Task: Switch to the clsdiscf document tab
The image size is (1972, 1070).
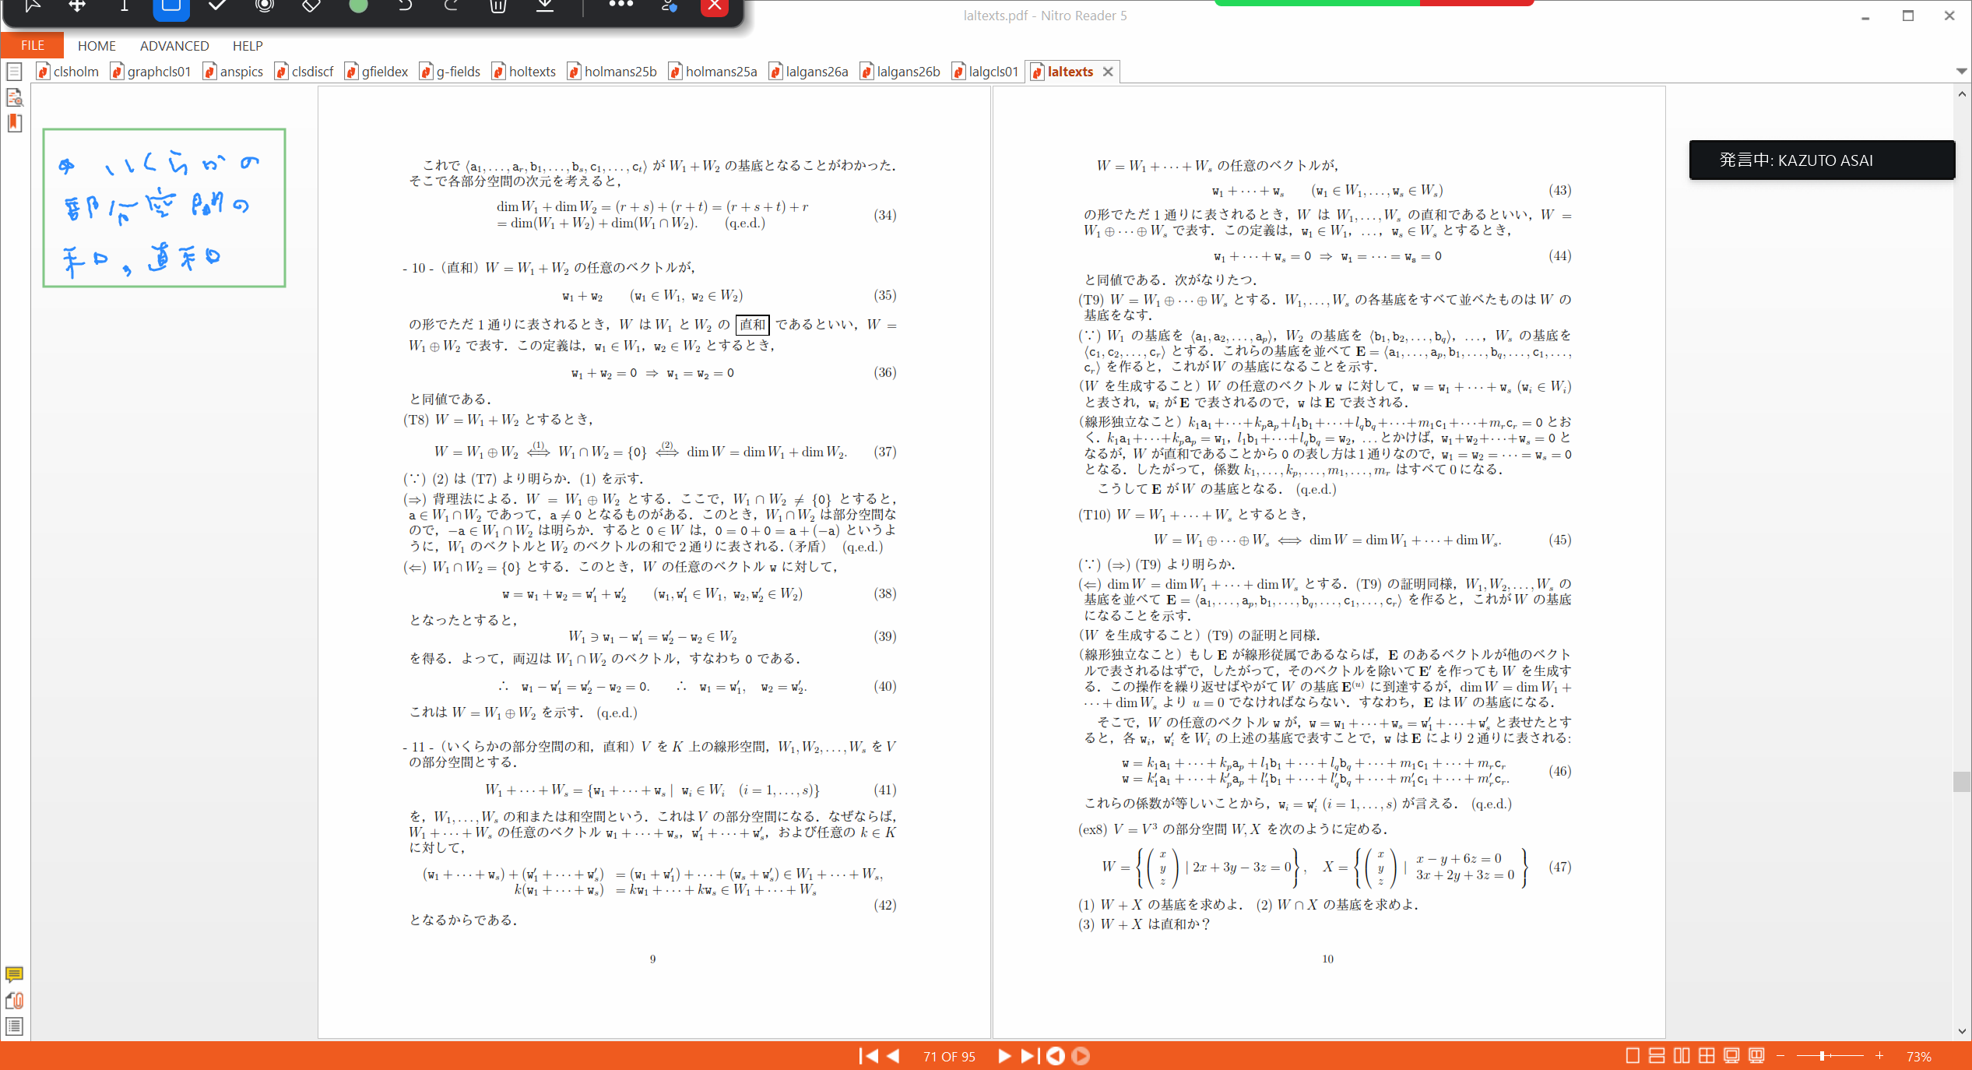Action: (304, 72)
